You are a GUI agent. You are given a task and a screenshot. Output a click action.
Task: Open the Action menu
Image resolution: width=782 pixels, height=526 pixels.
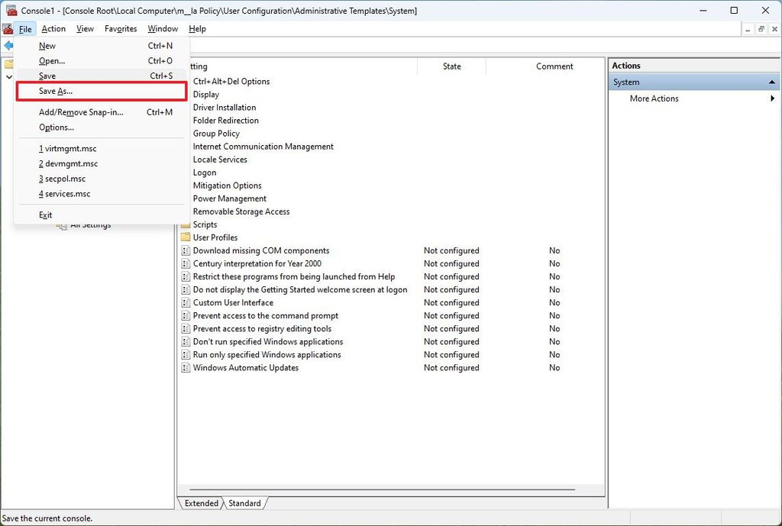pyautogui.click(x=53, y=28)
